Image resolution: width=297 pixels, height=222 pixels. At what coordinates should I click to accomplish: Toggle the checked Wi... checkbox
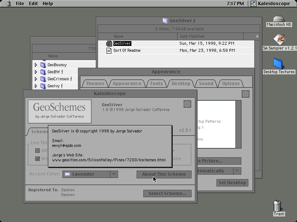(37, 159)
